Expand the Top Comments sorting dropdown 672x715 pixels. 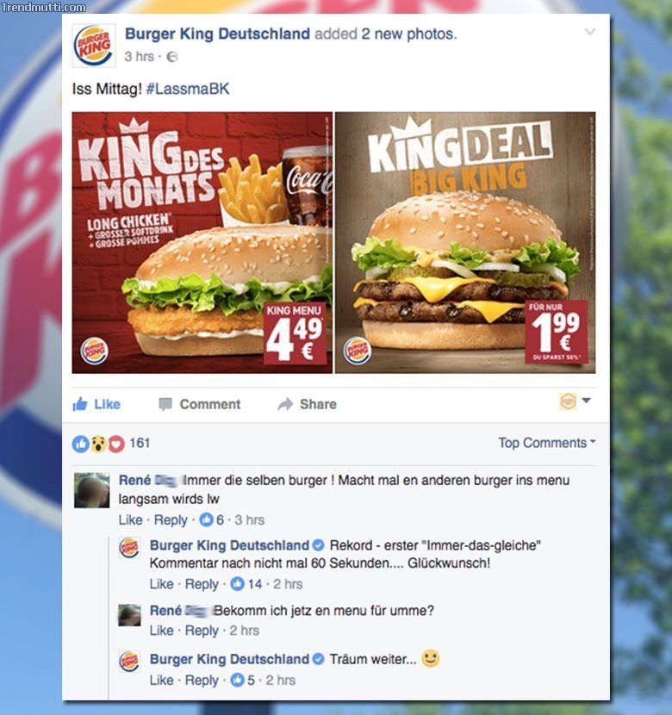click(x=546, y=443)
